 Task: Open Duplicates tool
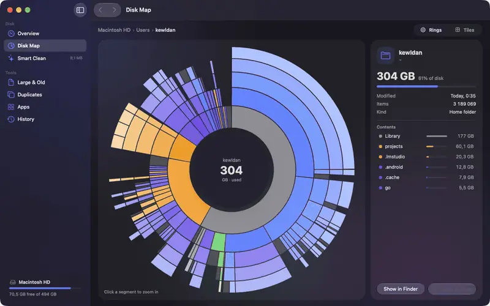pyautogui.click(x=45, y=95)
